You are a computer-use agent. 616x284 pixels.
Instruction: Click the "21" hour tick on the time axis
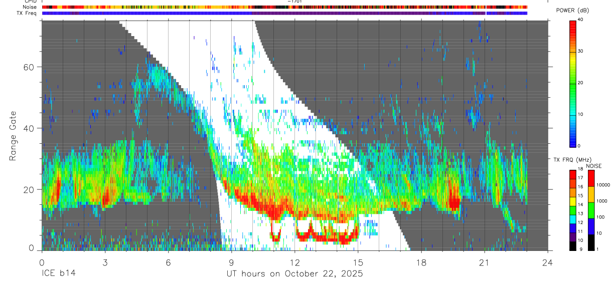point(484,262)
